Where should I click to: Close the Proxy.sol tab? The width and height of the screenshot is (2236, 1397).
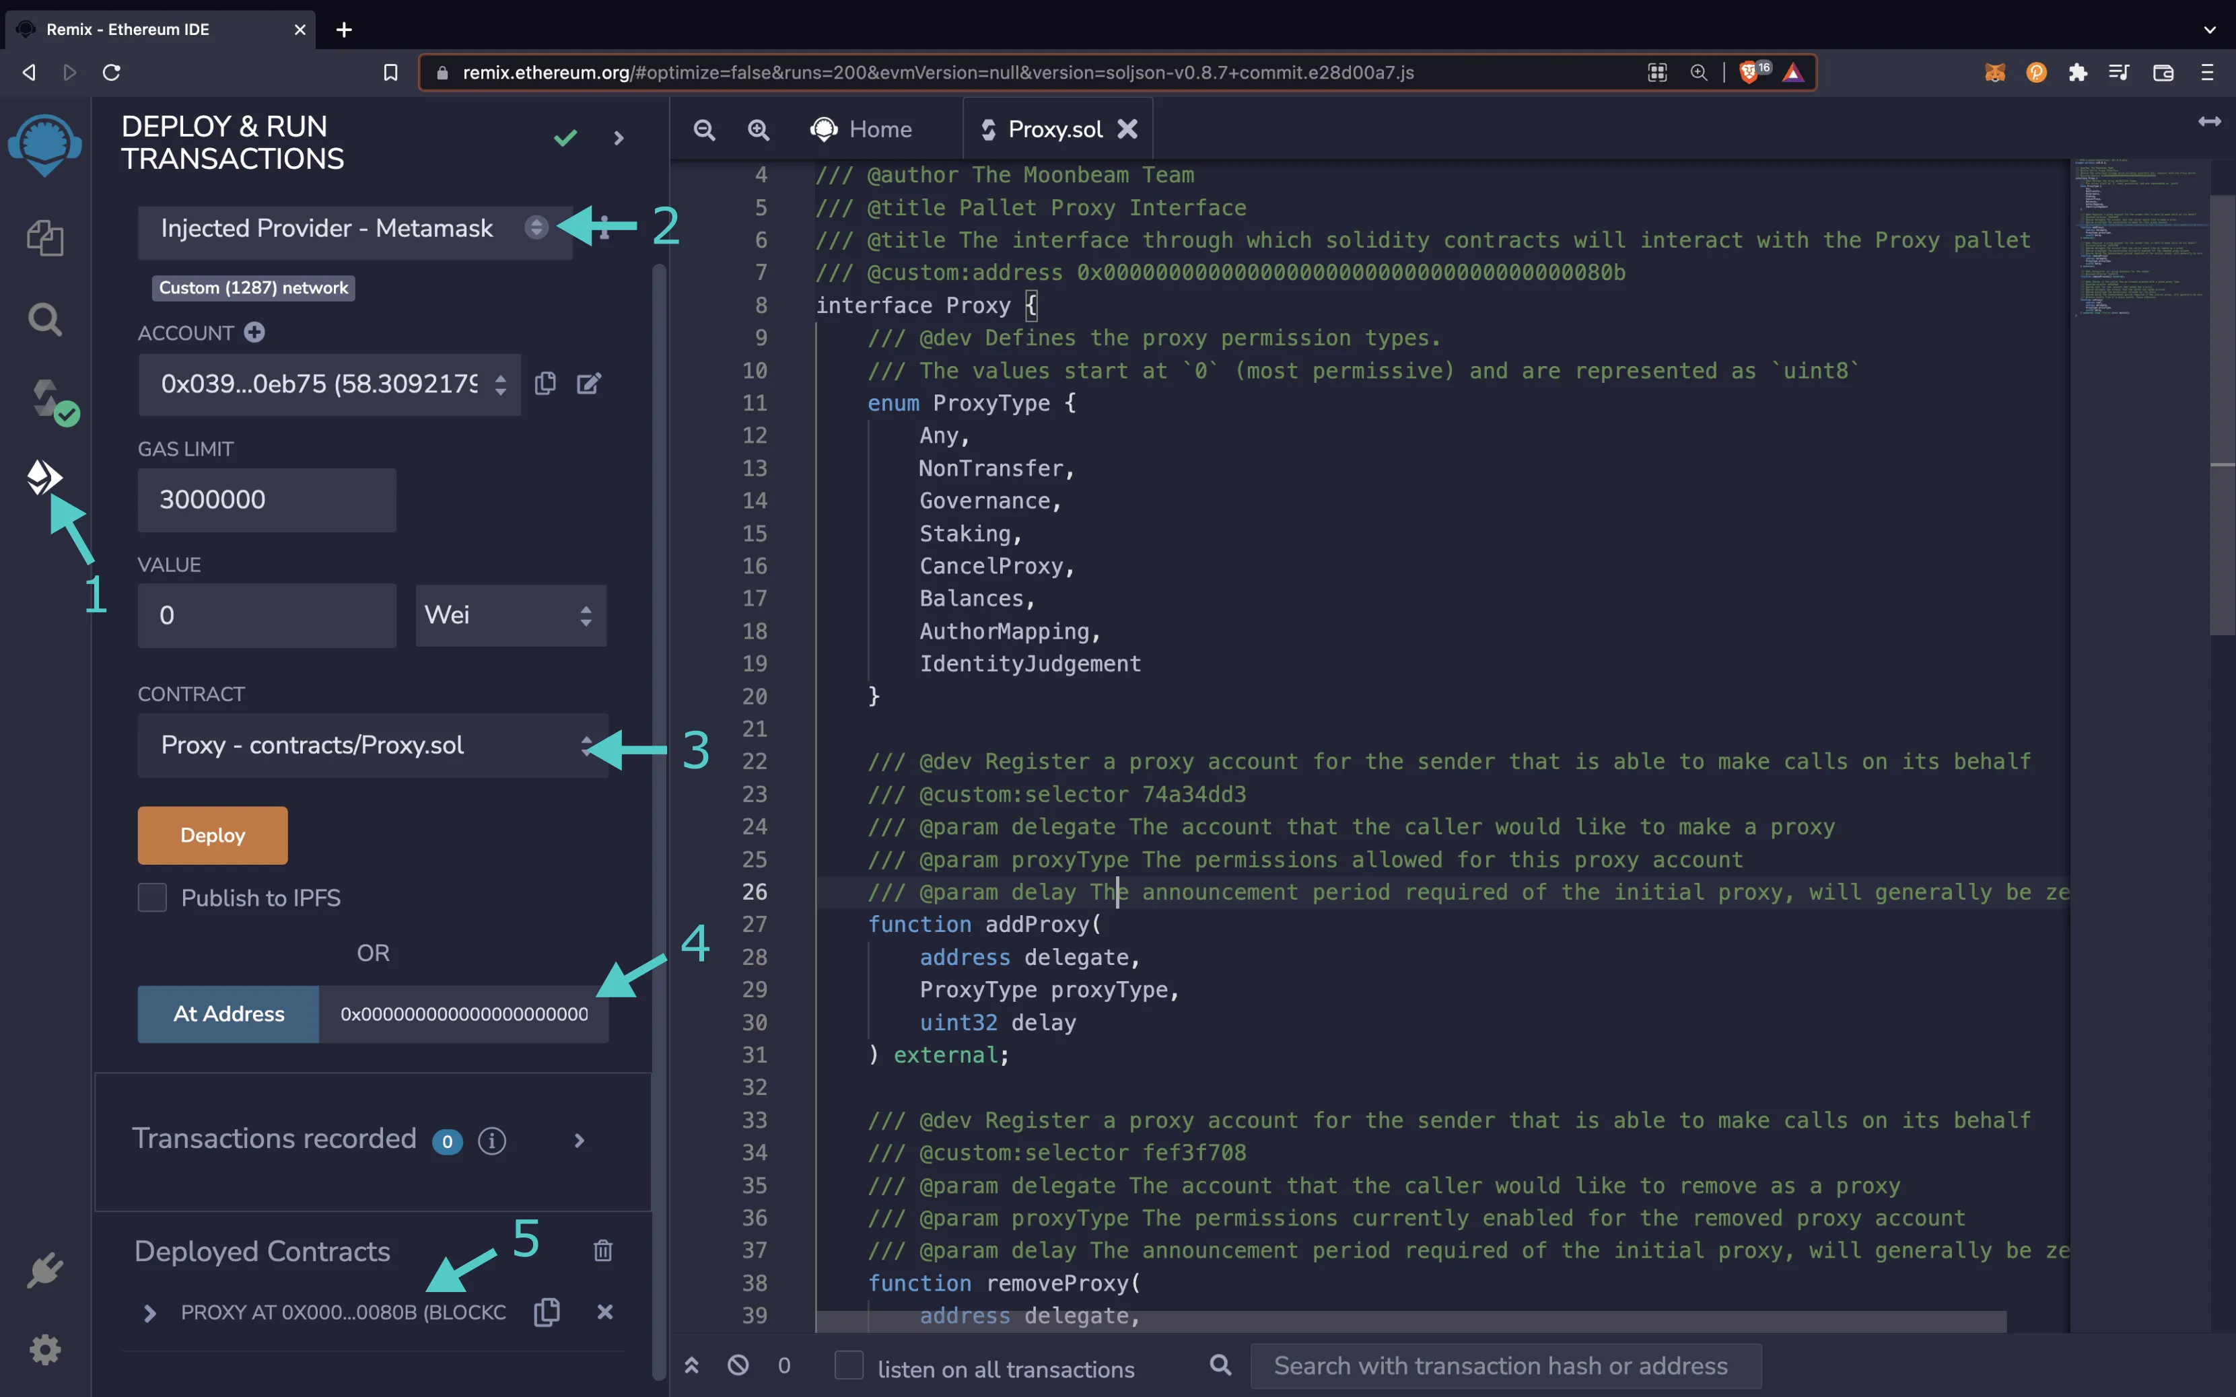point(1127,129)
